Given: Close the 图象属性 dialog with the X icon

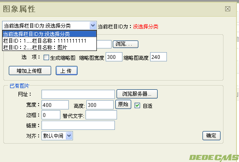Looking at the screenshot, I should pos(228,9).
